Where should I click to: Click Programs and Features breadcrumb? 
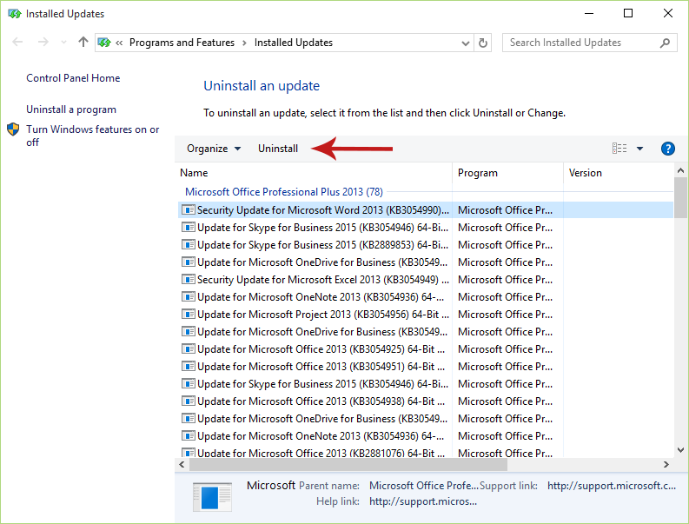point(182,43)
